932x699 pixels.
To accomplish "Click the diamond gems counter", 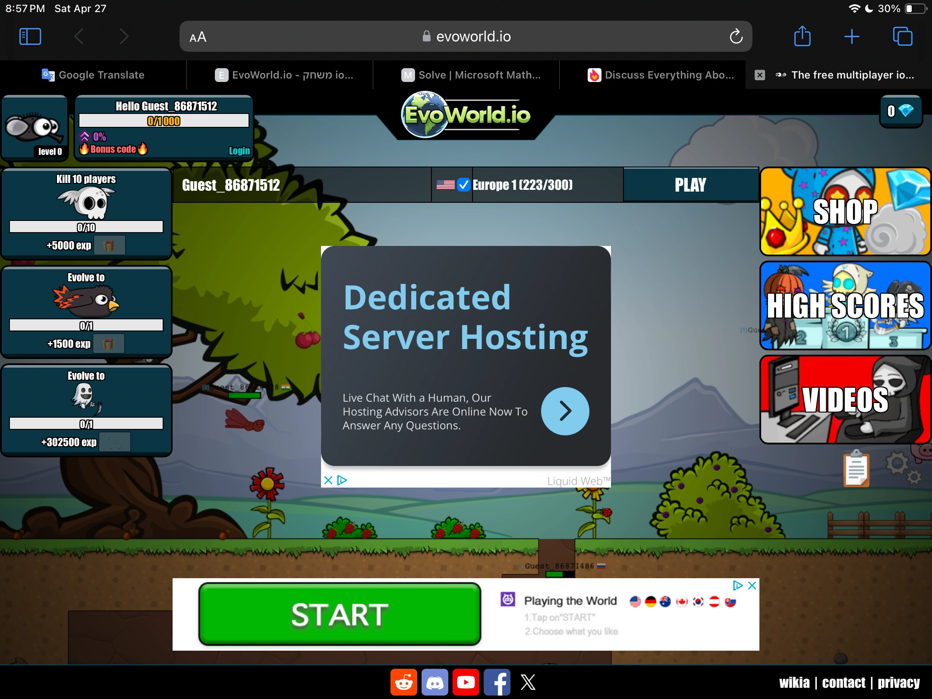I will (x=901, y=111).
